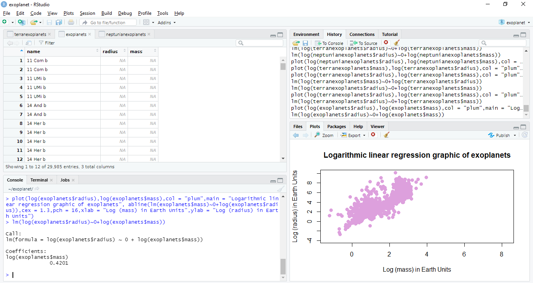Viewport: 533px width, 283px height.
Task: Open the Session menu
Action: [x=87, y=13]
